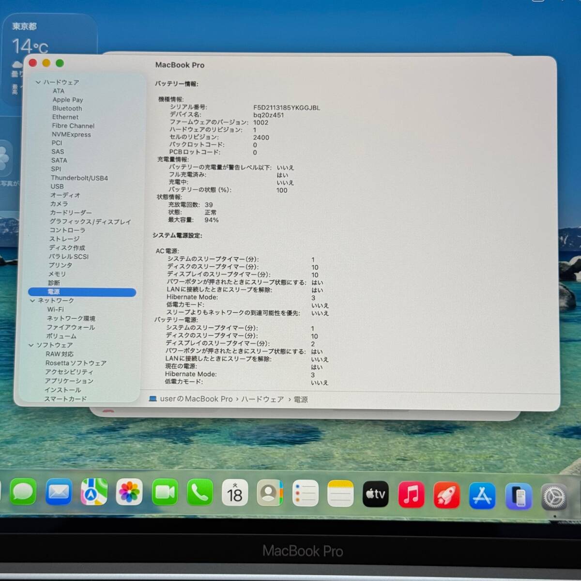Viewport: 581px width, 581px height.
Task: Launch the App Store
Action: [x=482, y=493]
